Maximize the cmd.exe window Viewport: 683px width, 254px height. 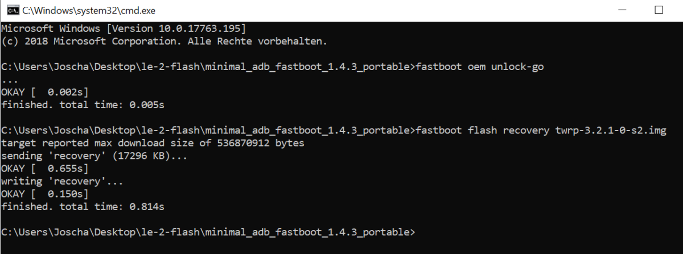[659, 10]
